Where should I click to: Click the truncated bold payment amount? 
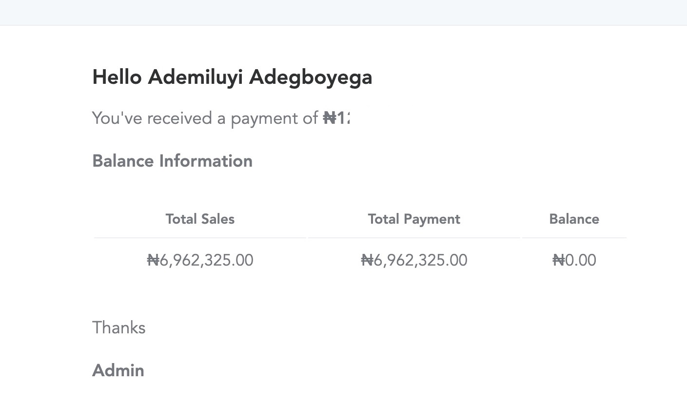(x=336, y=118)
